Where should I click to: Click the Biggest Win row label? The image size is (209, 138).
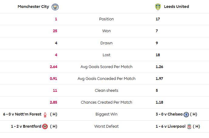(x=106, y=114)
